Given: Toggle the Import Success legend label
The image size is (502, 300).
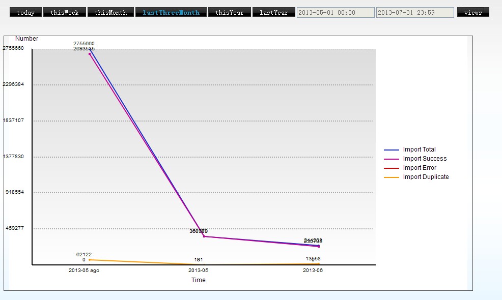Looking at the screenshot, I should tap(425, 159).
